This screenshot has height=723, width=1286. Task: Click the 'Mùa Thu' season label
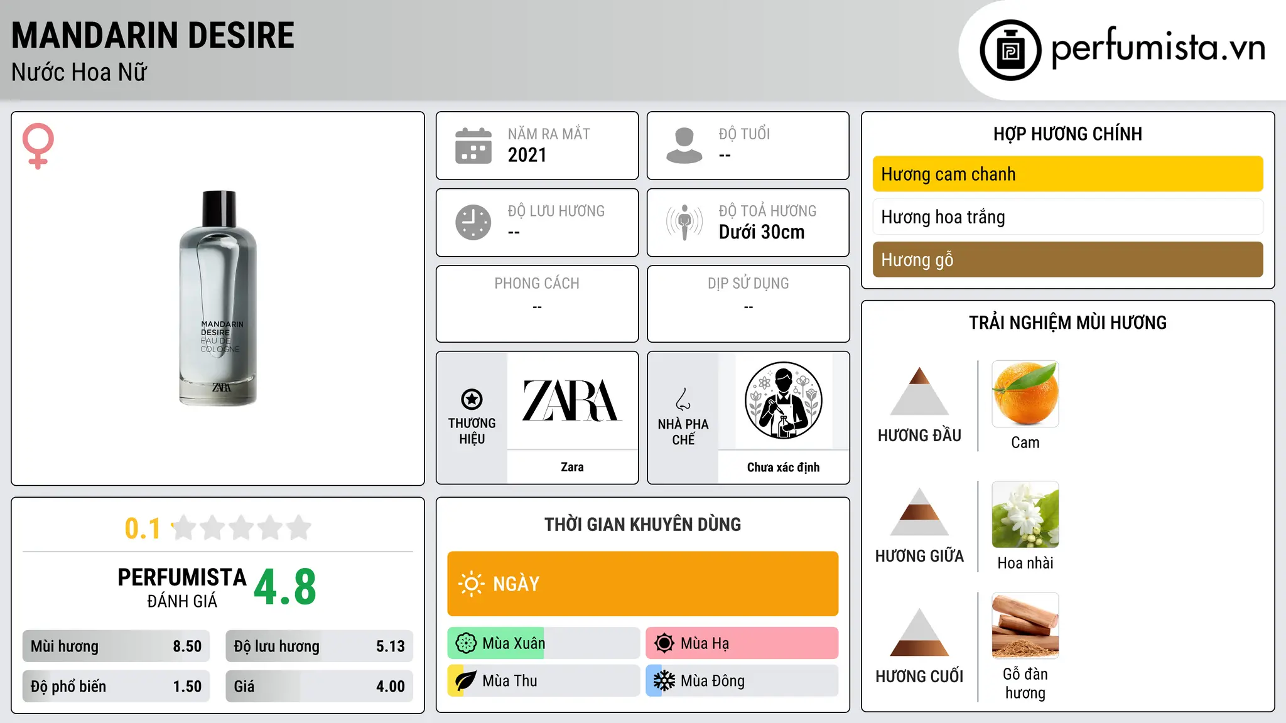coord(510,681)
